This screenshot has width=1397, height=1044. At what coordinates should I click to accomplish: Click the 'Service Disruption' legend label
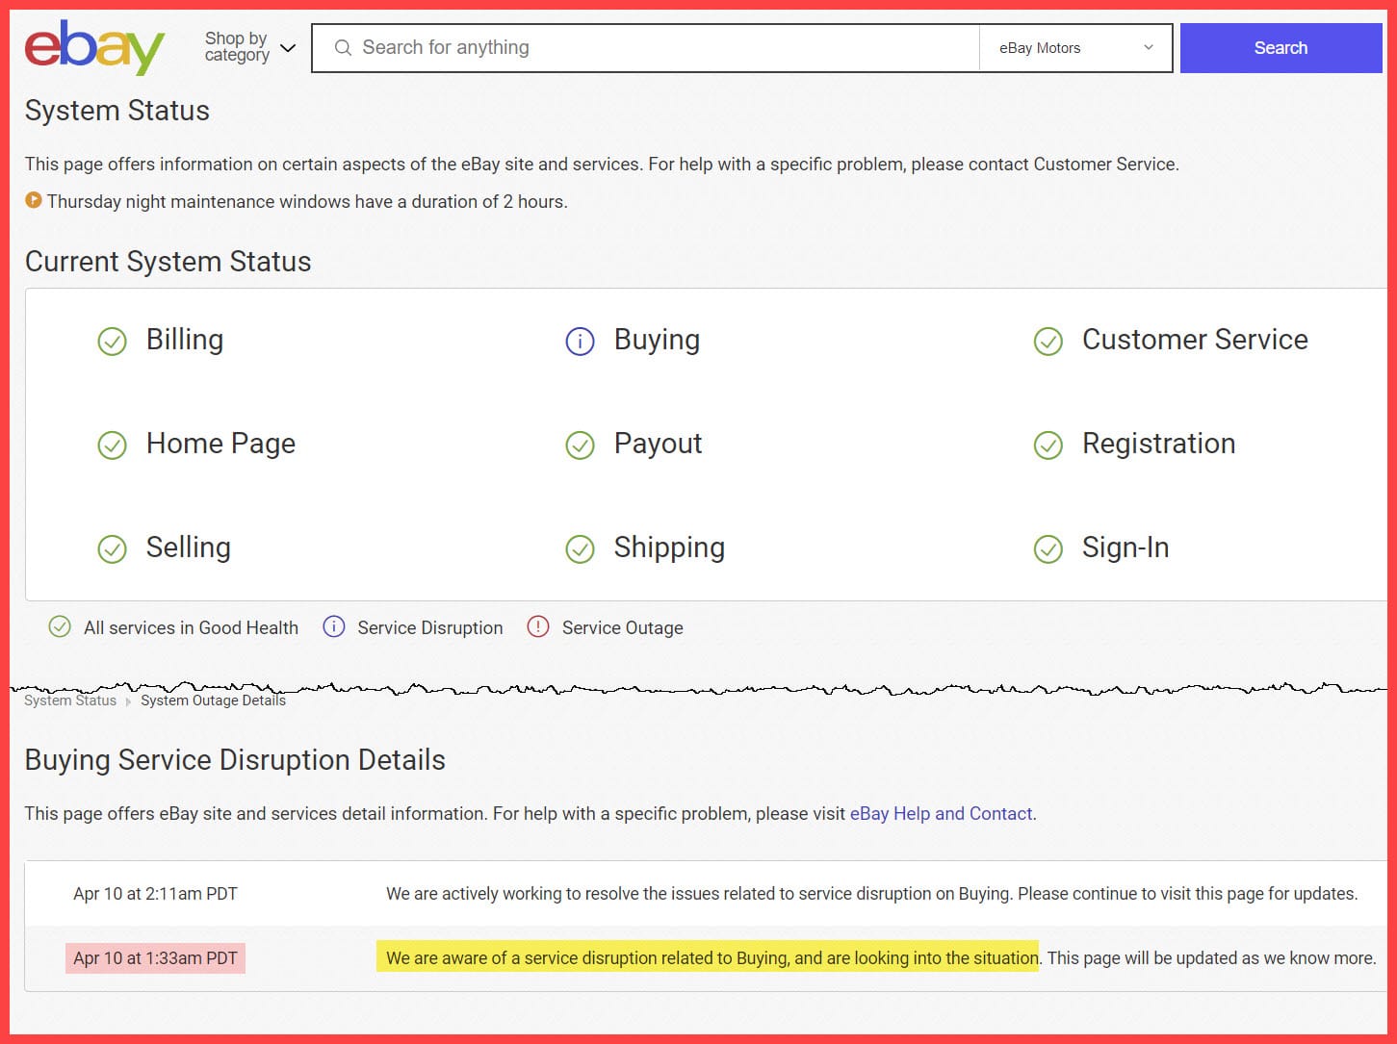(x=430, y=628)
